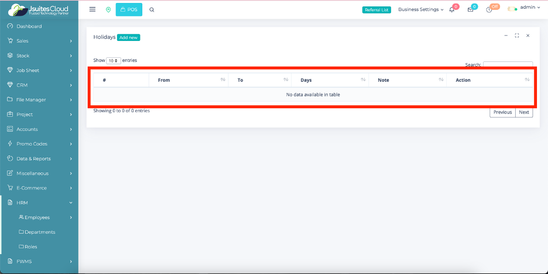
Task: Open the Business Settings dropdown
Action: point(420,10)
